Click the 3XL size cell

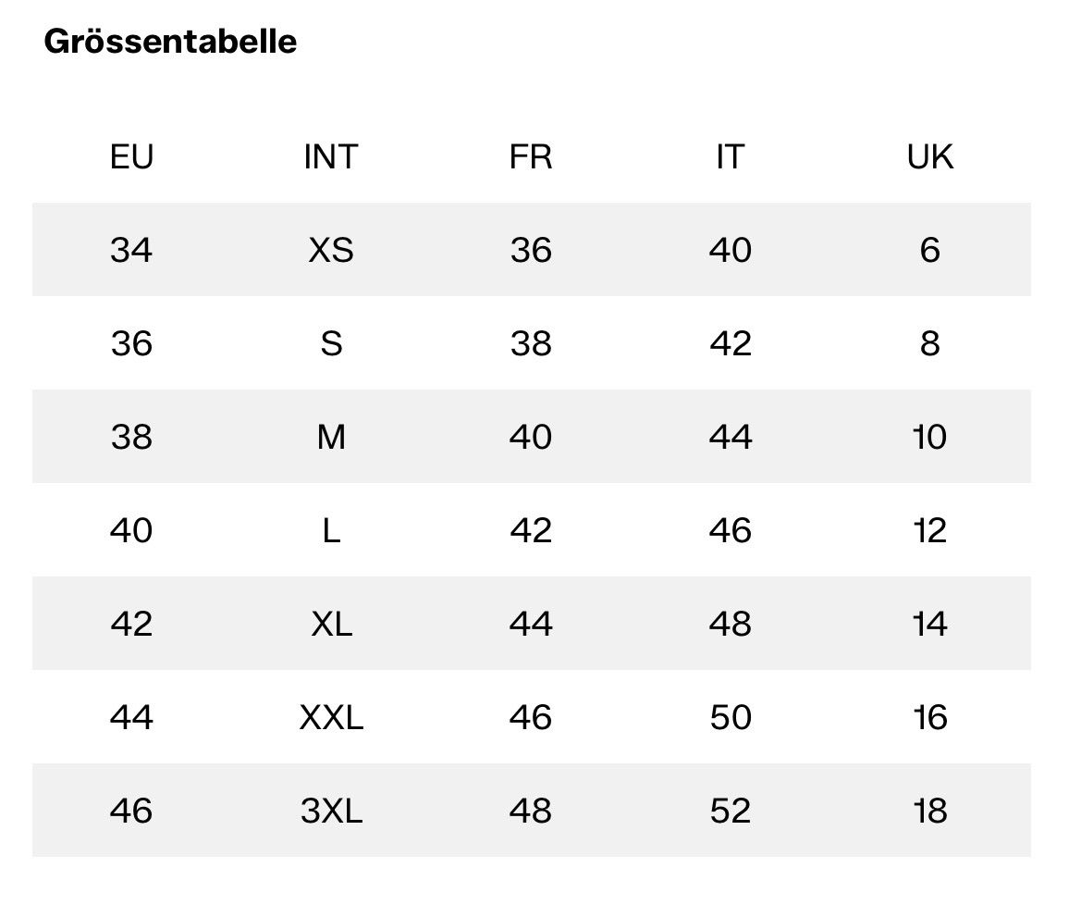332,811
